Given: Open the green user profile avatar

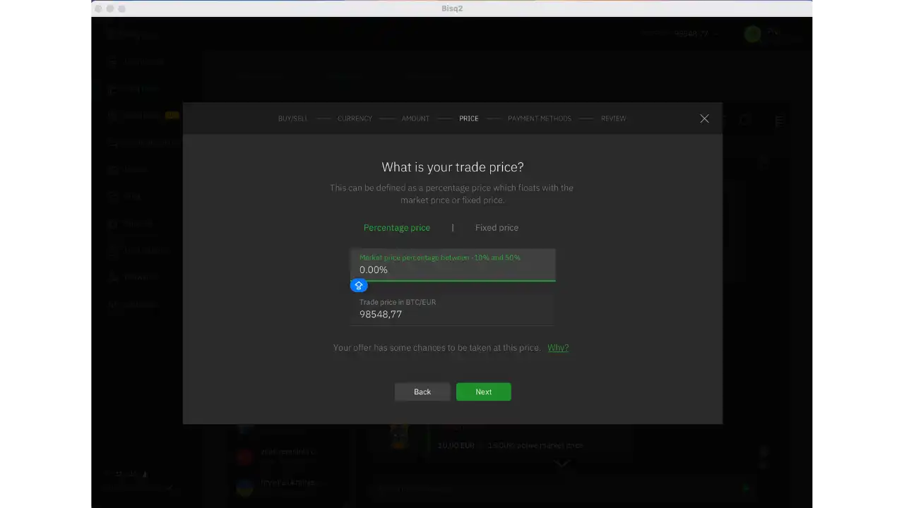Looking at the screenshot, I should tap(752, 34).
